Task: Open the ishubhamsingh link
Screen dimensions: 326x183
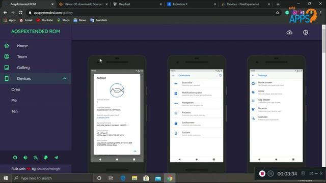Action: [x=48, y=169]
